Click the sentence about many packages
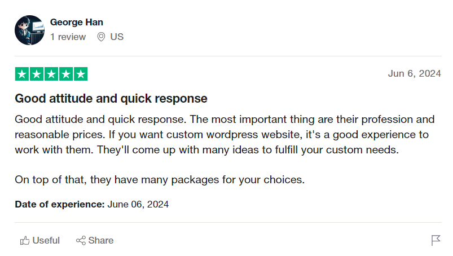 (160, 180)
